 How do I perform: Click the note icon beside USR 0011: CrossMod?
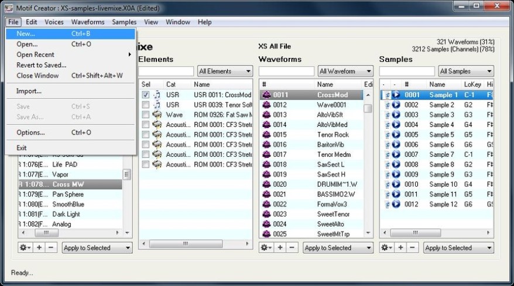tap(157, 95)
